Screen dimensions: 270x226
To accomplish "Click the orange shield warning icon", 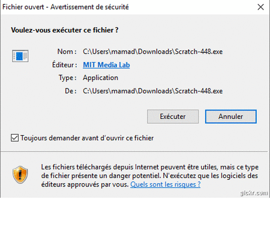I will point(20,175).
